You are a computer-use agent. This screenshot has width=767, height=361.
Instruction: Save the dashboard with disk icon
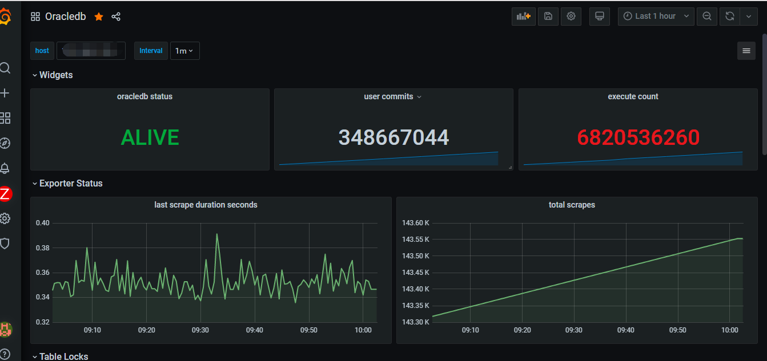(548, 17)
